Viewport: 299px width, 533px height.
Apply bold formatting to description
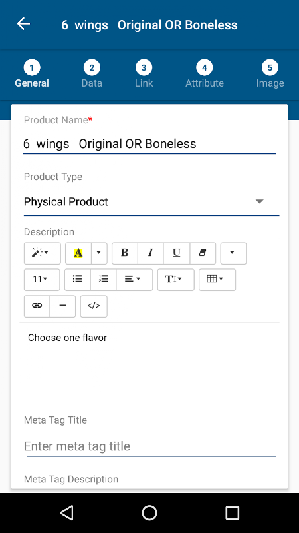pos(125,253)
